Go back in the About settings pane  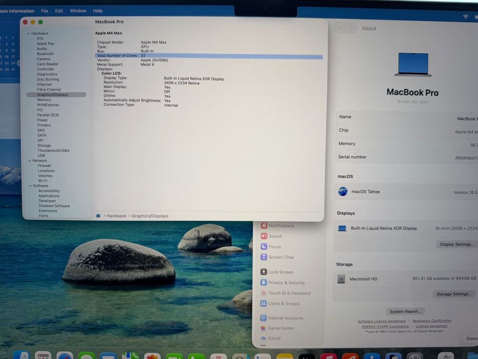tap(340, 28)
